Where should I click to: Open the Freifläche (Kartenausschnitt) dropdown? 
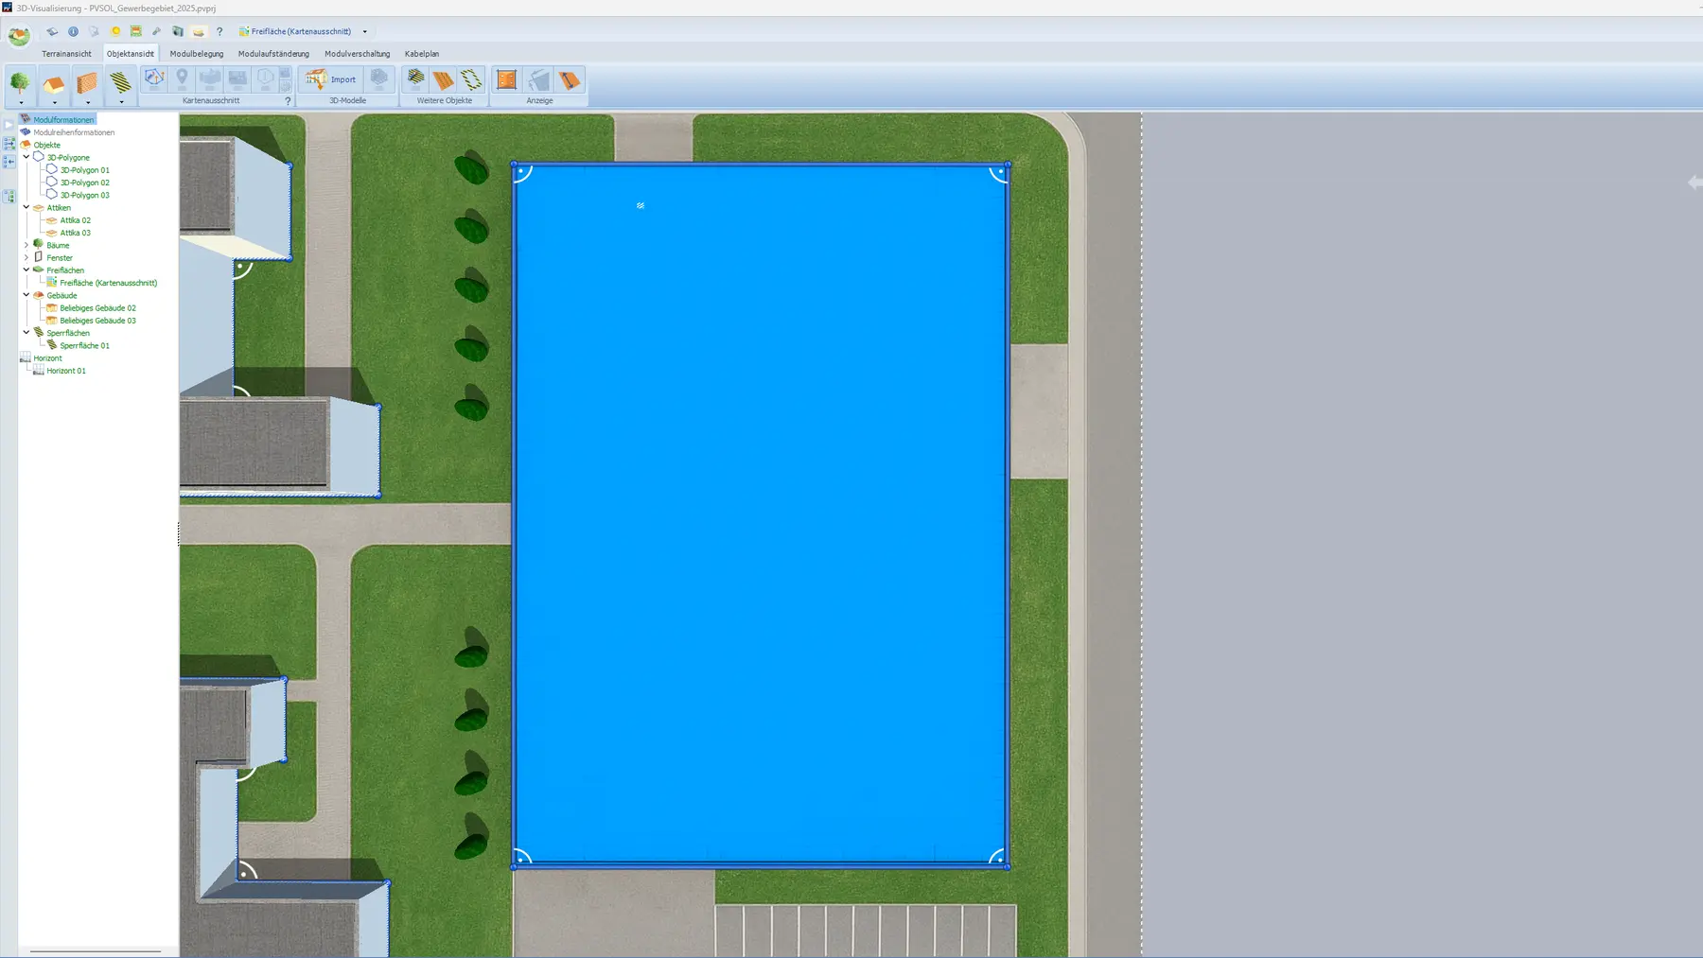[364, 31]
